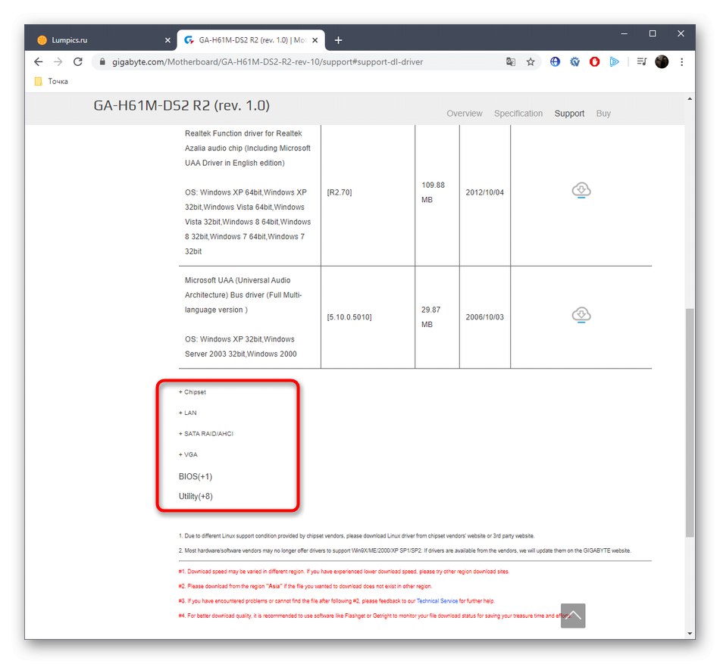Expand the Utility(+8) section
This screenshot has height=664, width=720.
pyautogui.click(x=195, y=496)
